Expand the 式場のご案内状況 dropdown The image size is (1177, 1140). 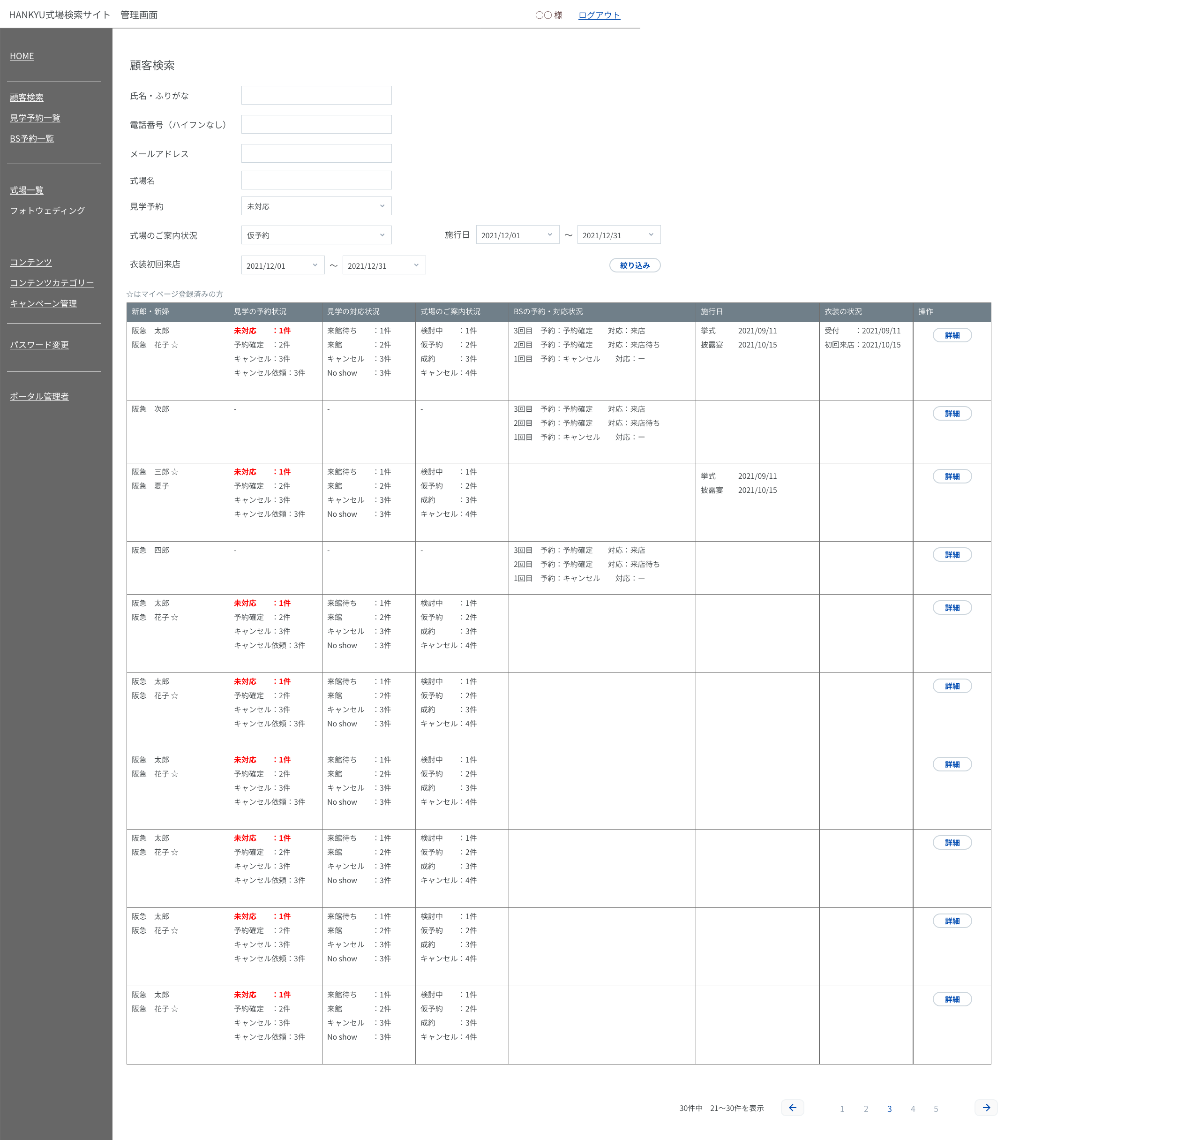tap(316, 235)
